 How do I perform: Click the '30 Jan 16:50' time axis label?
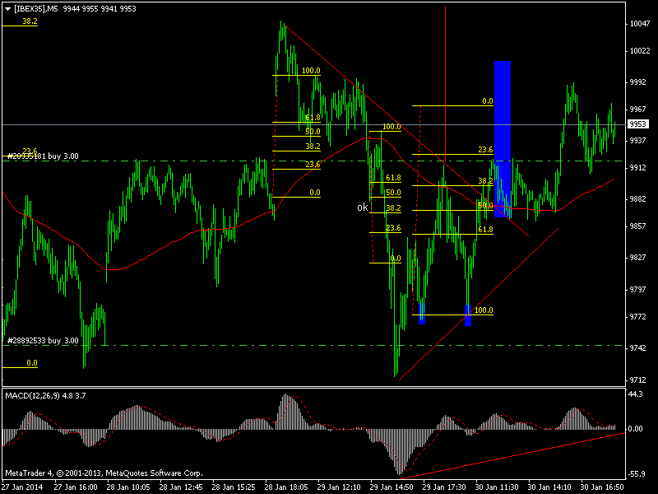click(x=600, y=487)
